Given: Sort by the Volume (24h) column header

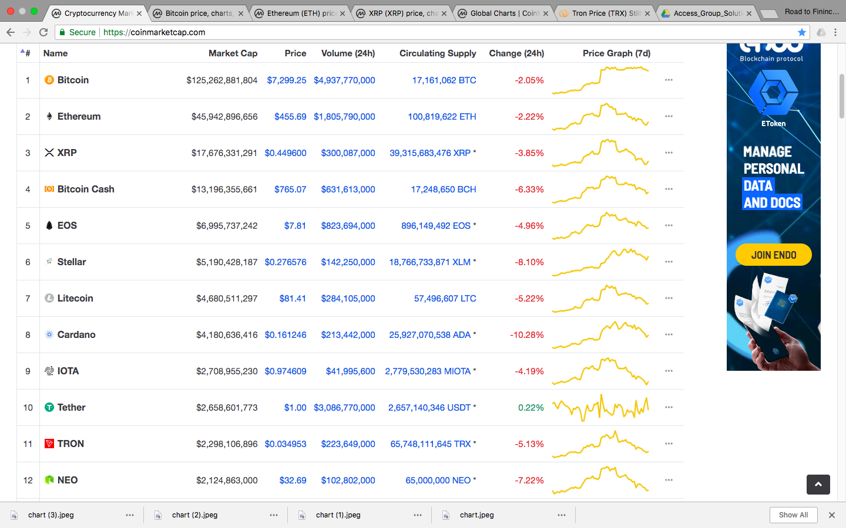Looking at the screenshot, I should click(x=348, y=53).
